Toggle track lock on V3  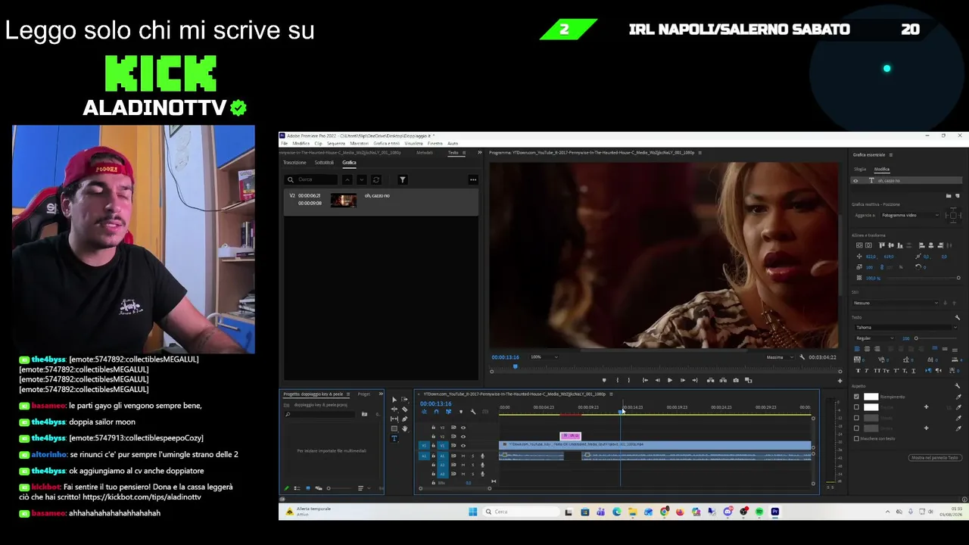pos(433,428)
